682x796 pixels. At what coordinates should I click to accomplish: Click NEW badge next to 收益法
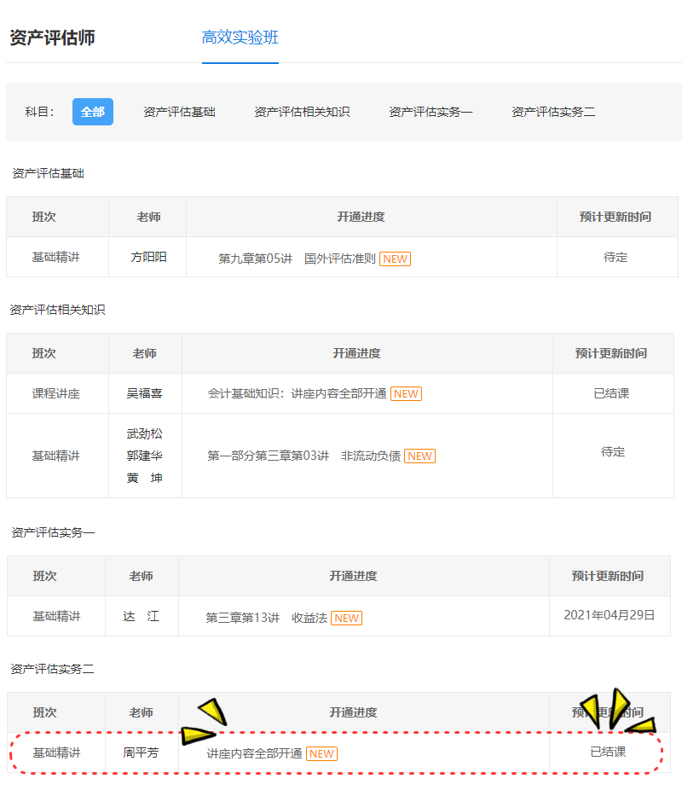click(x=346, y=618)
